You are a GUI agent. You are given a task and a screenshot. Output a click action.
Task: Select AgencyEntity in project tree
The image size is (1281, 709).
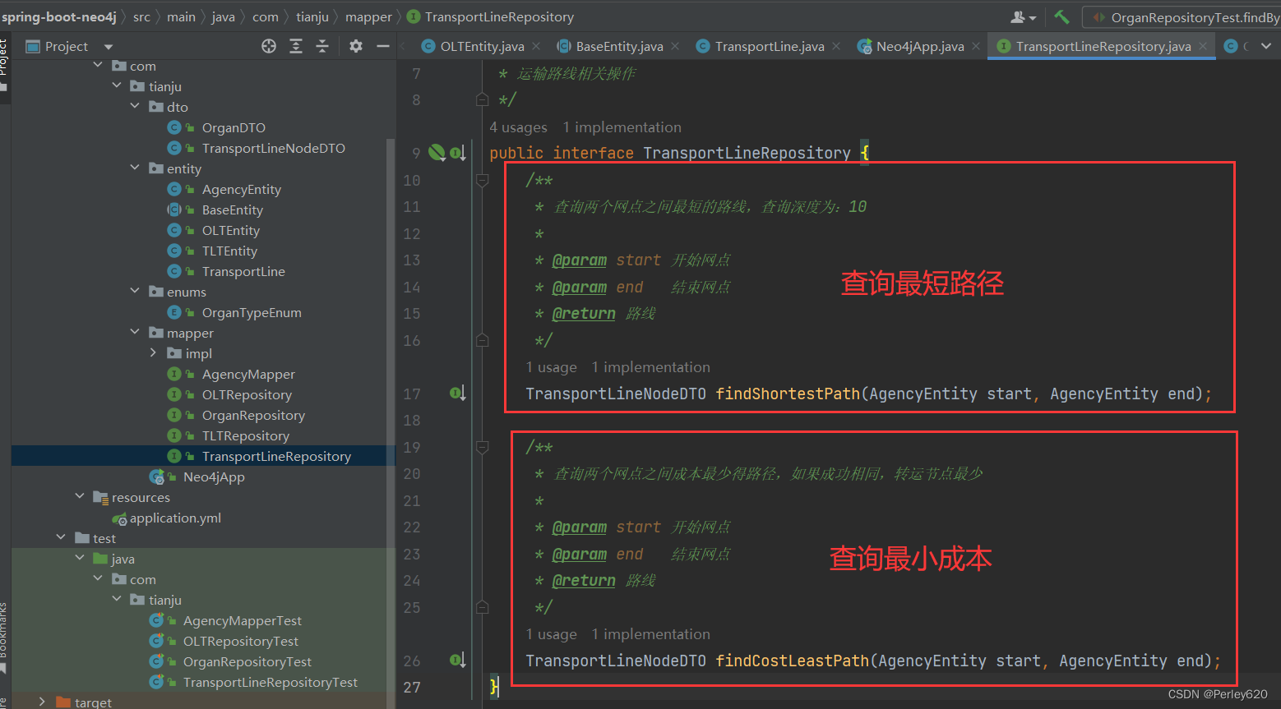[x=242, y=189]
